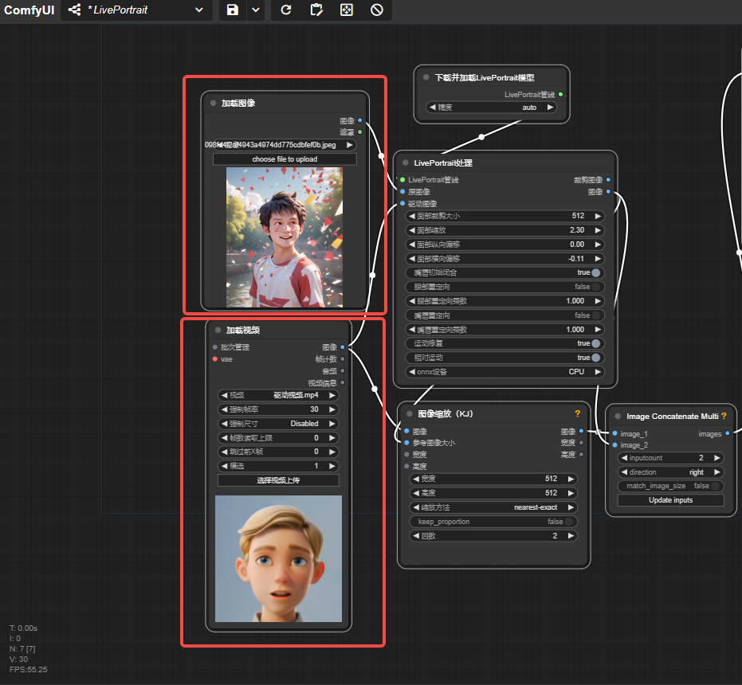Click the 选择视频上传 button
The image size is (742, 685).
(278, 480)
